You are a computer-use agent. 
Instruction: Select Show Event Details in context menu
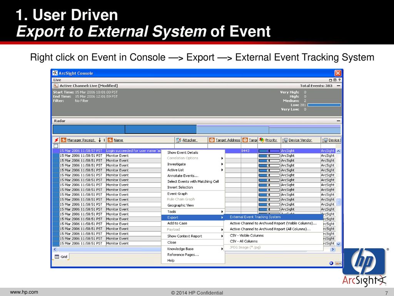pos(193,153)
